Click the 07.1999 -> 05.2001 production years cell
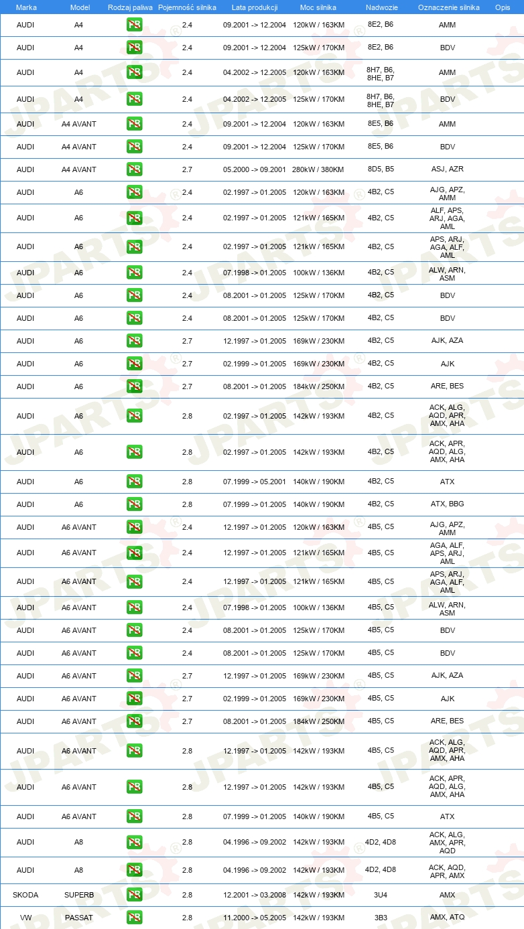The width and height of the screenshot is (524, 929). point(255,482)
